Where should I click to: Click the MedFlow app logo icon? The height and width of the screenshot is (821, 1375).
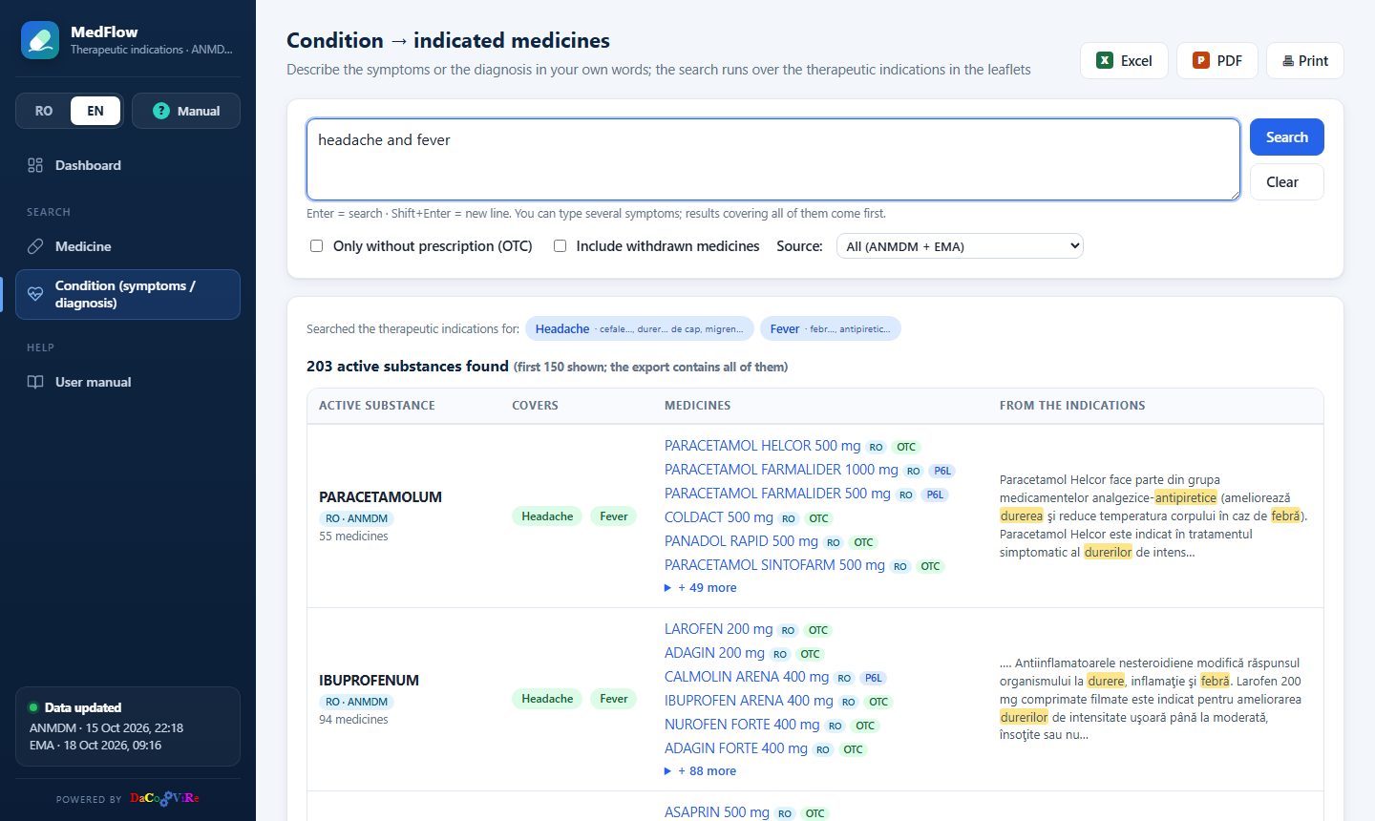point(40,40)
